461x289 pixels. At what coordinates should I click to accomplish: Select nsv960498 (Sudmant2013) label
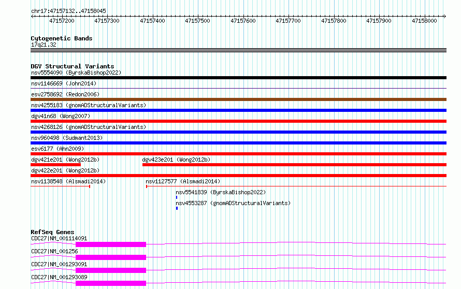(67, 138)
